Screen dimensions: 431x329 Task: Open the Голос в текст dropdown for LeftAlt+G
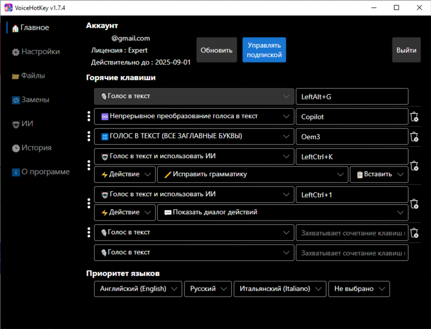194,96
